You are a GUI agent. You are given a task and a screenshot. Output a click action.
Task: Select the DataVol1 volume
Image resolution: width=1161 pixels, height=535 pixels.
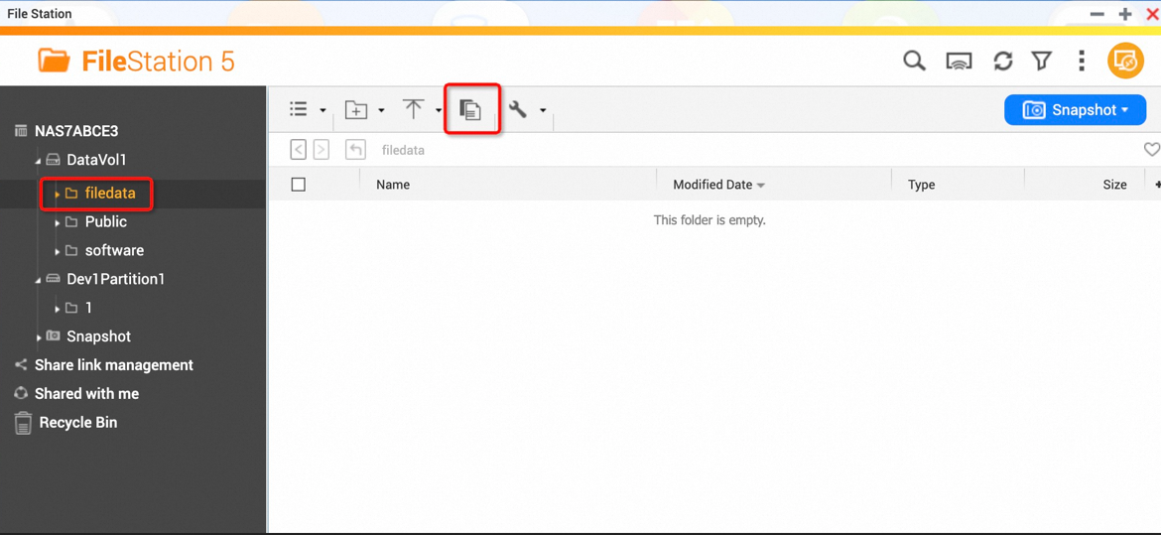pyautogui.click(x=96, y=160)
